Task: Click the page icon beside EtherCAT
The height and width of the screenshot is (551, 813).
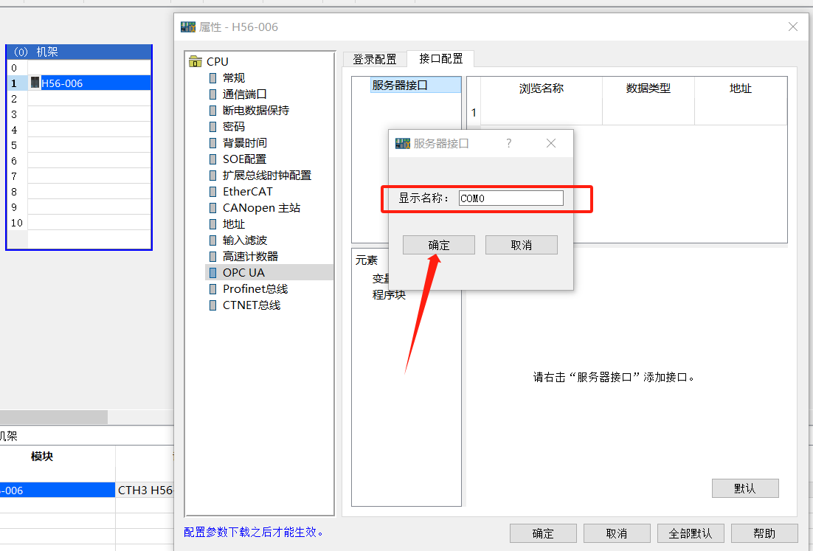Action: pos(212,192)
